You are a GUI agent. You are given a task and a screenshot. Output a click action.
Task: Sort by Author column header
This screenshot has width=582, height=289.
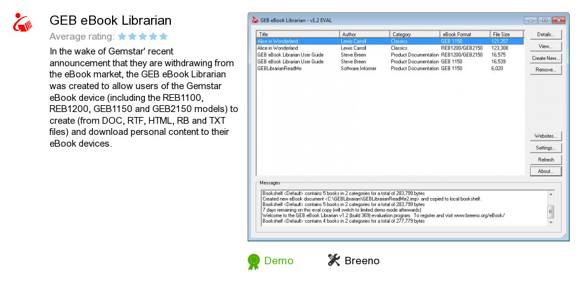point(365,34)
